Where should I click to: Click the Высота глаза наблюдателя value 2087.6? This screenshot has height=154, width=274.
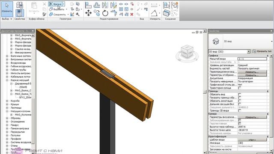[252, 127]
